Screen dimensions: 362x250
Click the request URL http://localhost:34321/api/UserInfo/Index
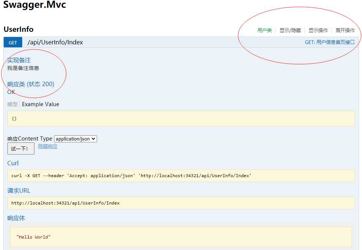click(x=66, y=203)
